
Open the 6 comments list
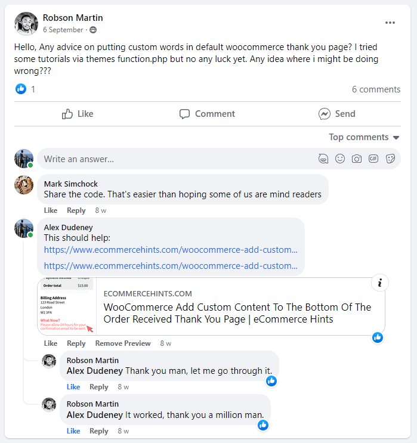(x=376, y=89)
